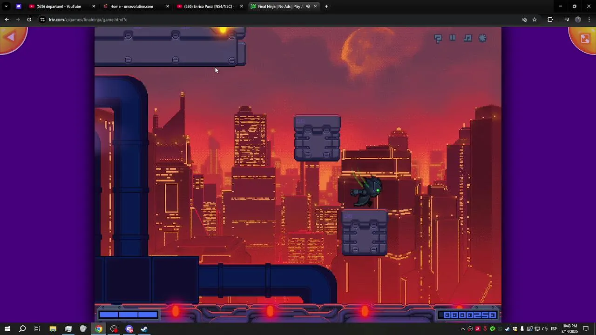Click the Steam icon in system tray

(508, 329)
